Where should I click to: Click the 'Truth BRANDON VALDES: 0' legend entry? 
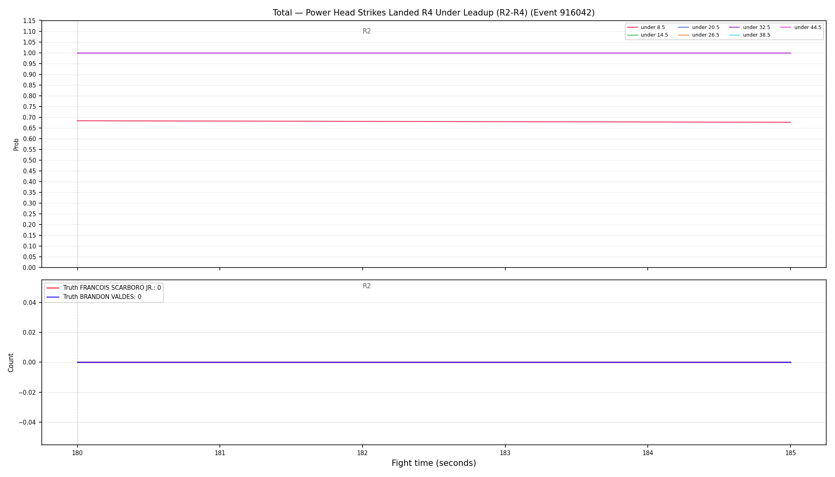(x=94, y=297)
